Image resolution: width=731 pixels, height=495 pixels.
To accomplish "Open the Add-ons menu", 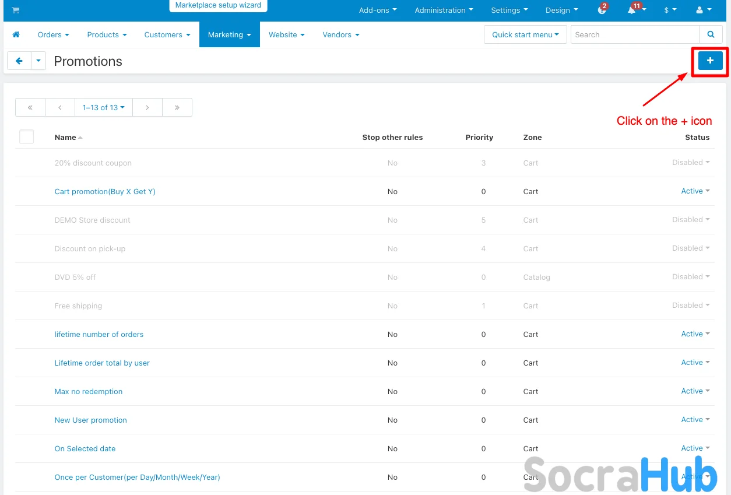I will point(377,10).
